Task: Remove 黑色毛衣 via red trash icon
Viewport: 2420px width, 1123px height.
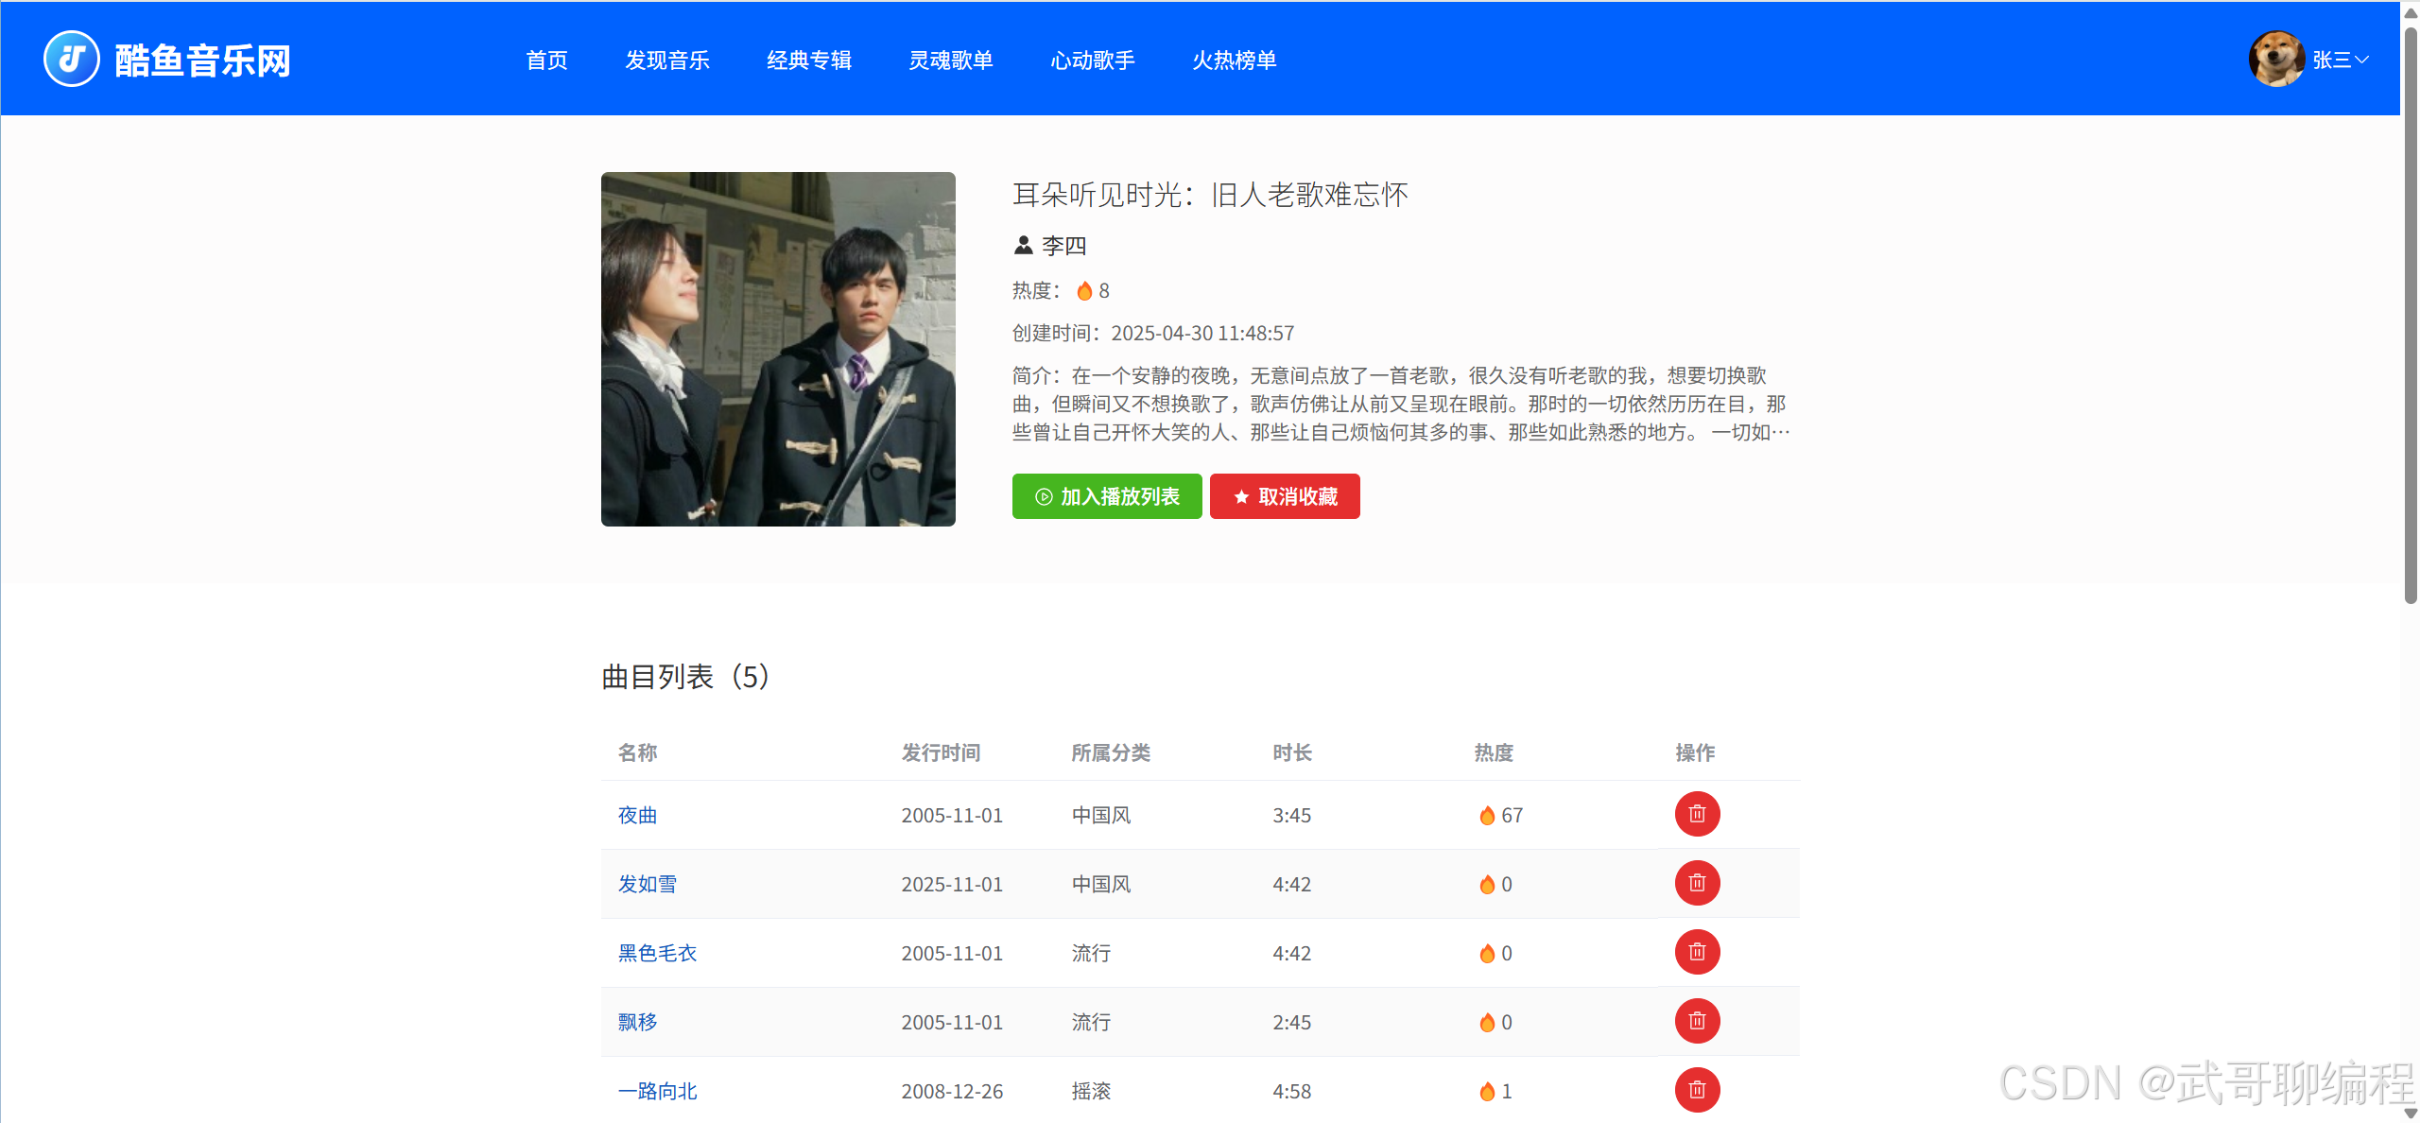Action: (x=1697, y=952)
